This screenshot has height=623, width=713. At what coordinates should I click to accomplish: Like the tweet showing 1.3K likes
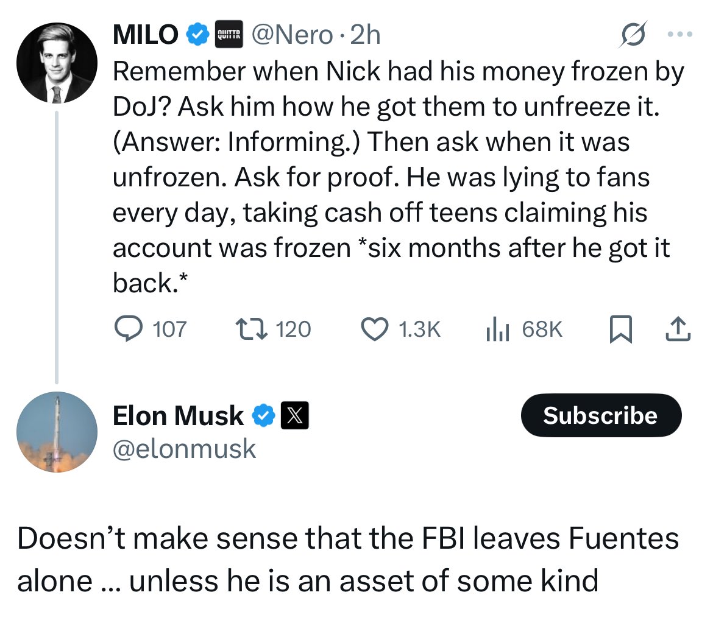coord(374,328)
